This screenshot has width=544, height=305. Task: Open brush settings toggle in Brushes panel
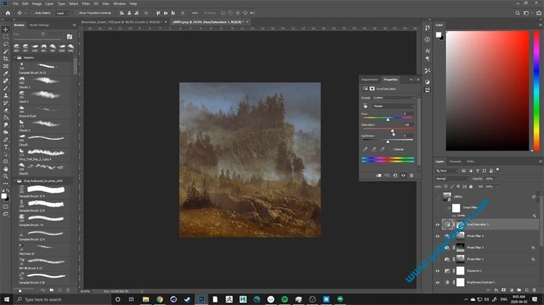click(70, 36)
